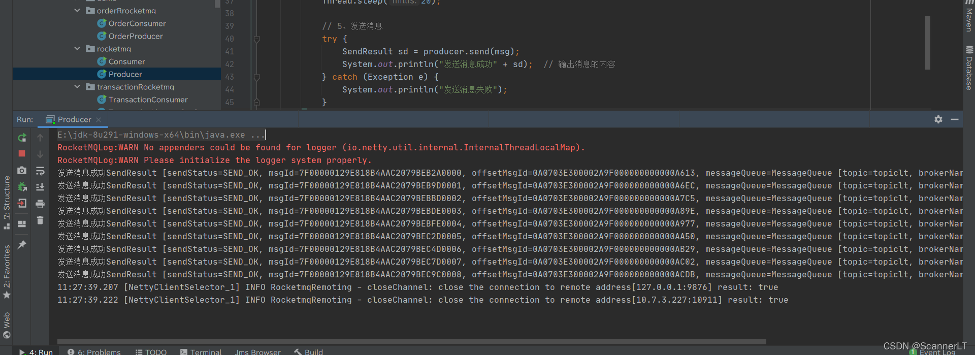Click the console line with msgId ending EB2A0000

click(x=510, y=173)
